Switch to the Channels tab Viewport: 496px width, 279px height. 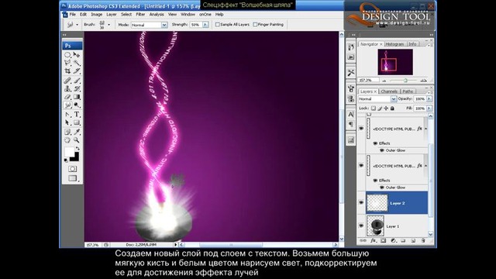389,91
